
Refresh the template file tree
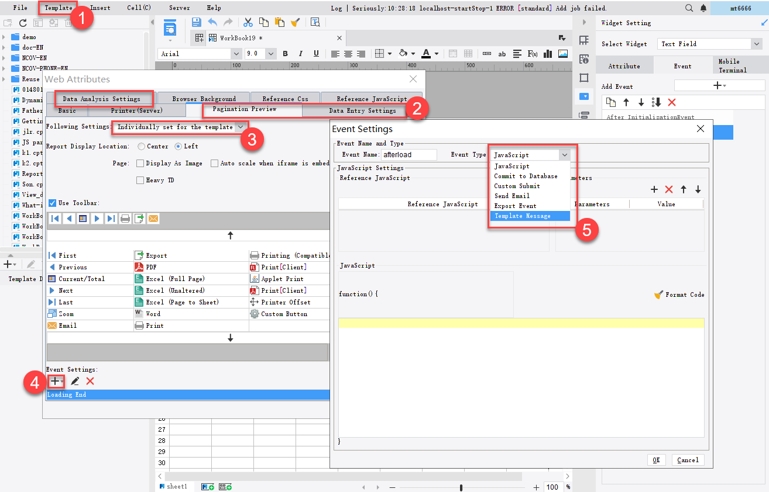(23, 23)
